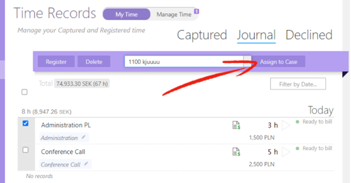This screenshot has width=351, height=183.
Task: Open Filter by Date field
Action: (x=298, y=84)
